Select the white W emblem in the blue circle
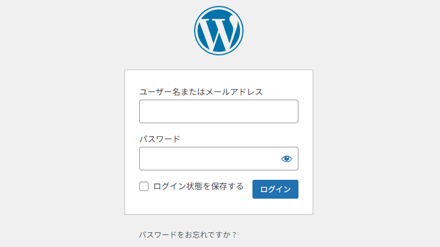The height and width of the screenshot is (247, 440). pyautogui.click(x=219, y=31)
